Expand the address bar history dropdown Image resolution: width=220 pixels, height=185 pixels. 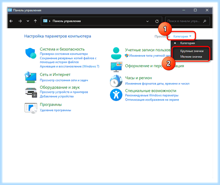(147, 21)
